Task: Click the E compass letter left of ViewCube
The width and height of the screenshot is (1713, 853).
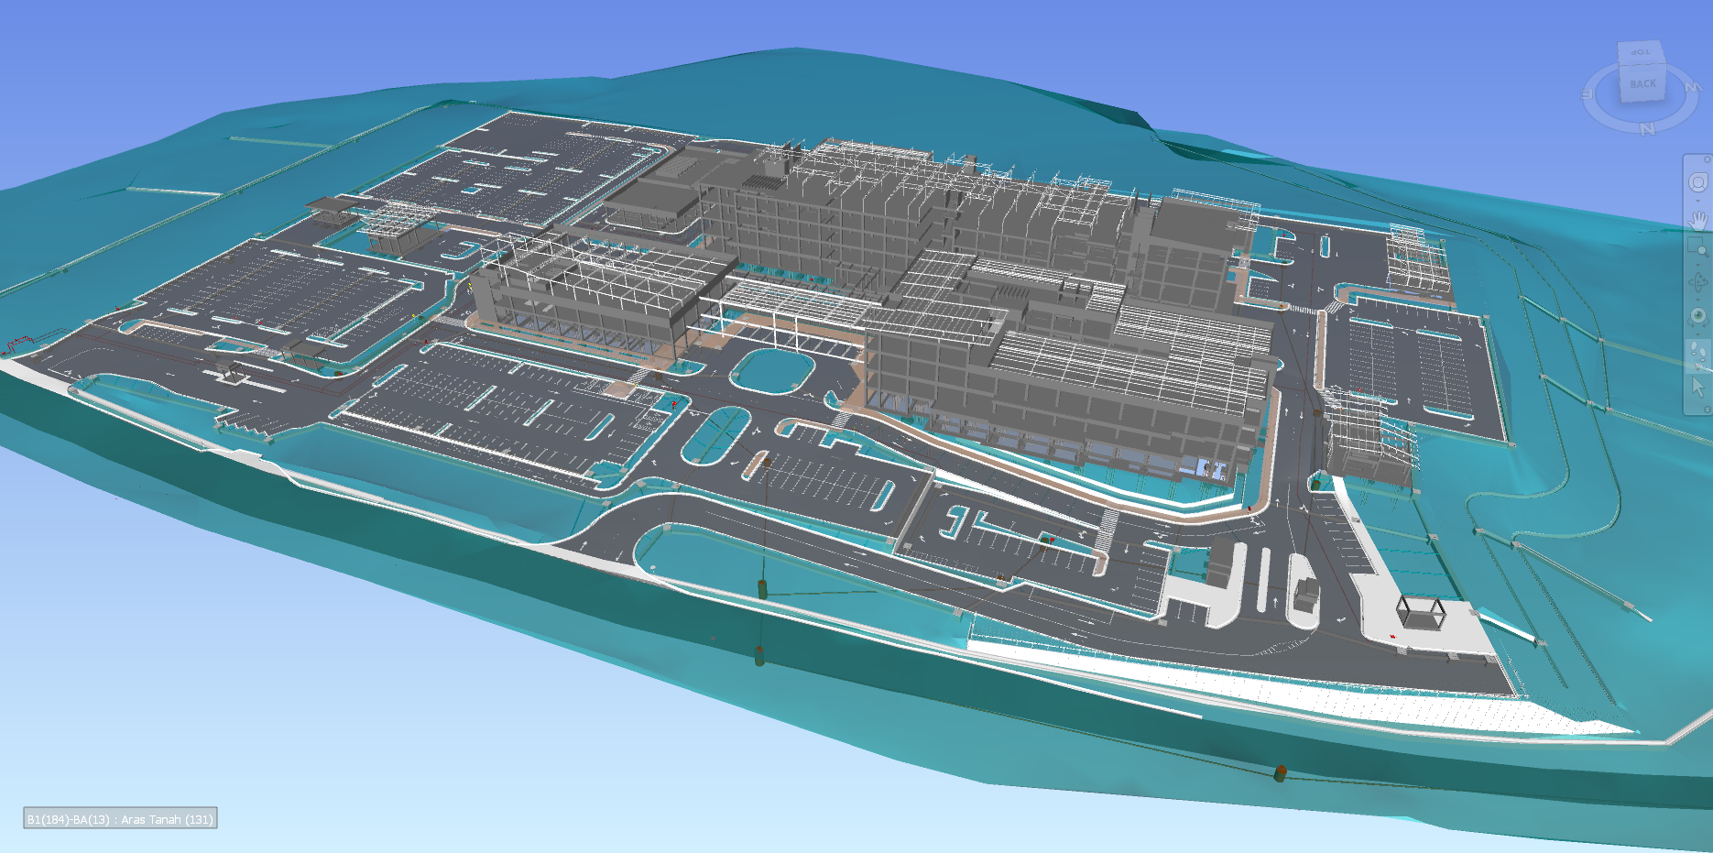Action: click(x=1588, y=93)
